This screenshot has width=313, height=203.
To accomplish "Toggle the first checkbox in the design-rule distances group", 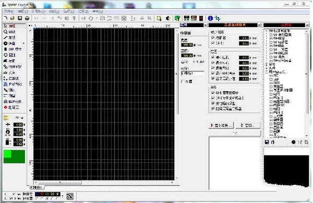I will point(213,37).
